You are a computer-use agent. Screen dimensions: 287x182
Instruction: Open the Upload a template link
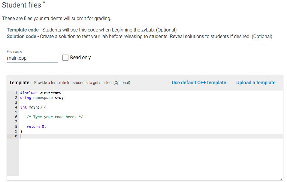tap(256, 83)
